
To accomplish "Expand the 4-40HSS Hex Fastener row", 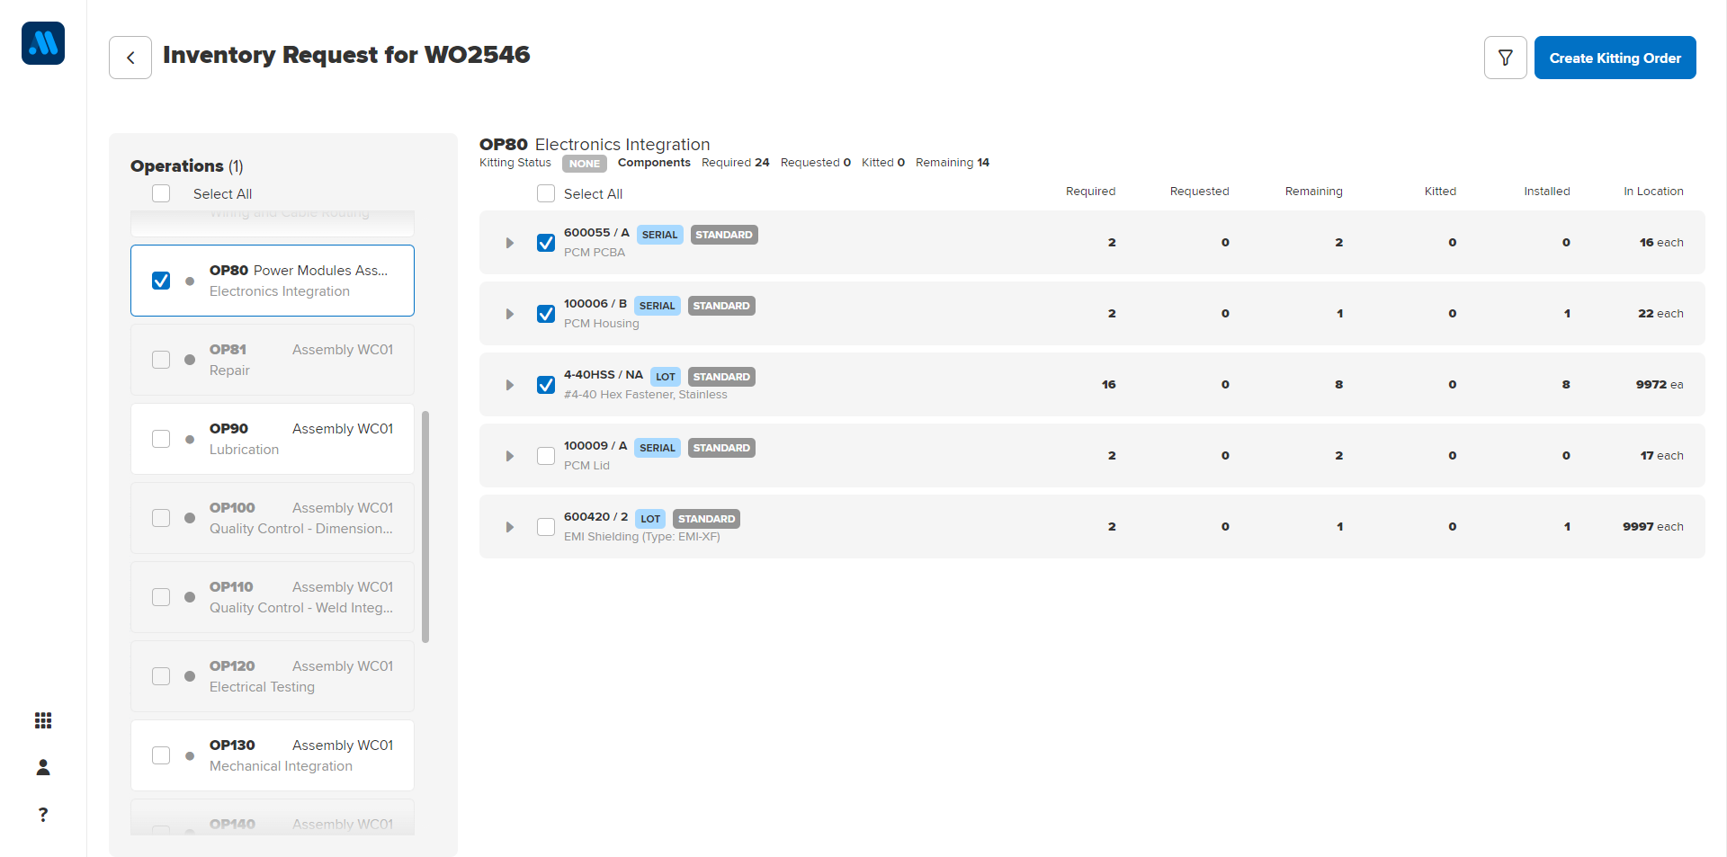I will (510, 385).
